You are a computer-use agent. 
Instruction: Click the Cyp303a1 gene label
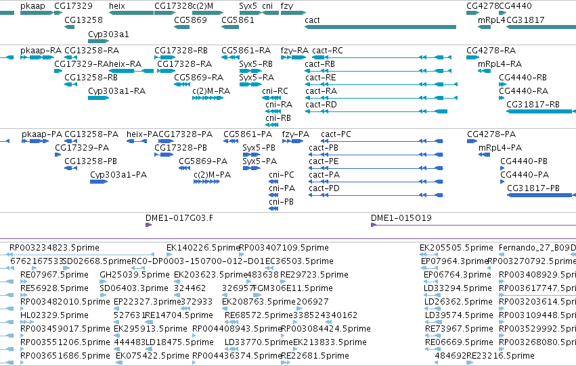(108, 34)
